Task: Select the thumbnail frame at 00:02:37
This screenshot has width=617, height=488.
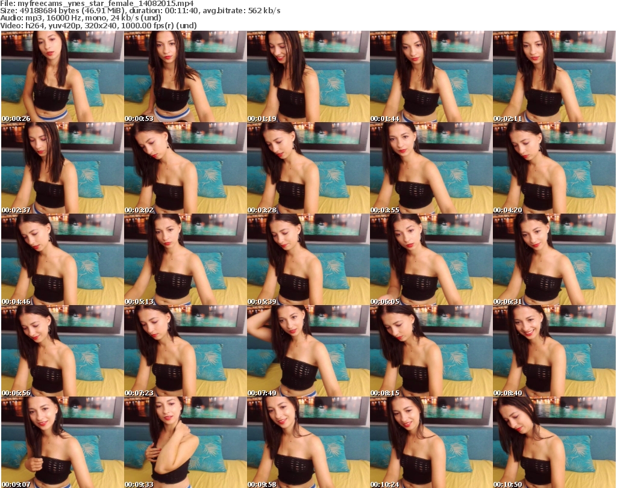Action: click(x=62, y=168)
